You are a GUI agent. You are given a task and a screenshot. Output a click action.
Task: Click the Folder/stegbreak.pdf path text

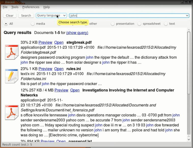click(x=38, y=52)
